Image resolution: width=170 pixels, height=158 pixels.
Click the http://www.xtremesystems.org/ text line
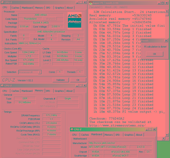pos(117,125)
